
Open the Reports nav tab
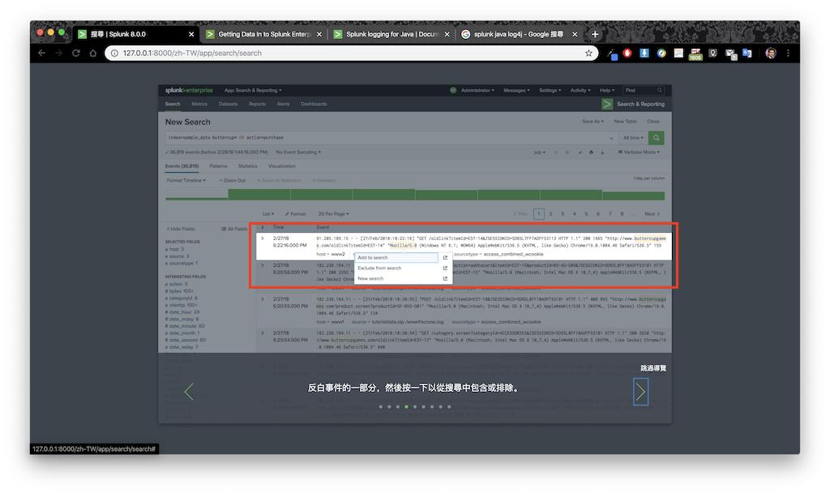pos(257,105)
